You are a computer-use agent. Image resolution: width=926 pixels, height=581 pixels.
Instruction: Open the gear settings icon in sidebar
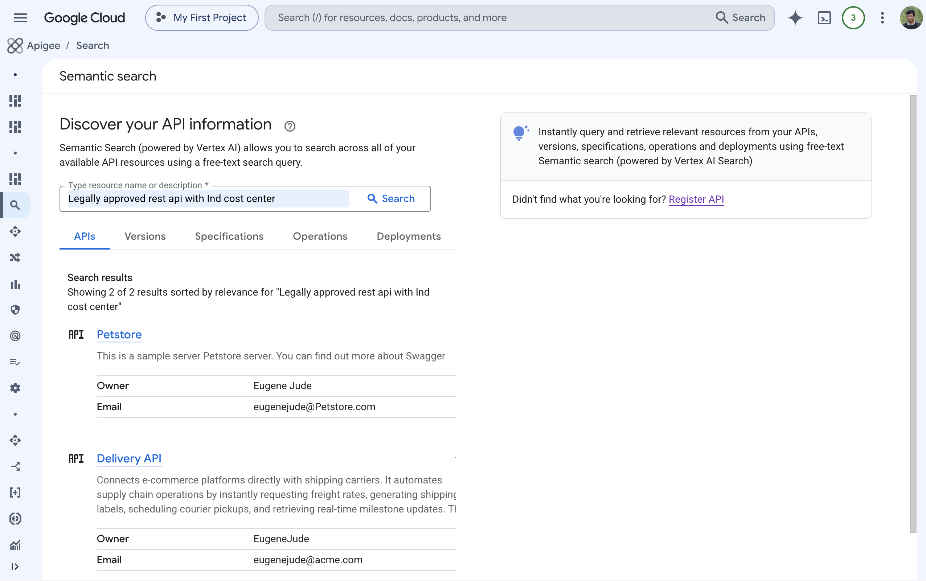pos(15,388)
